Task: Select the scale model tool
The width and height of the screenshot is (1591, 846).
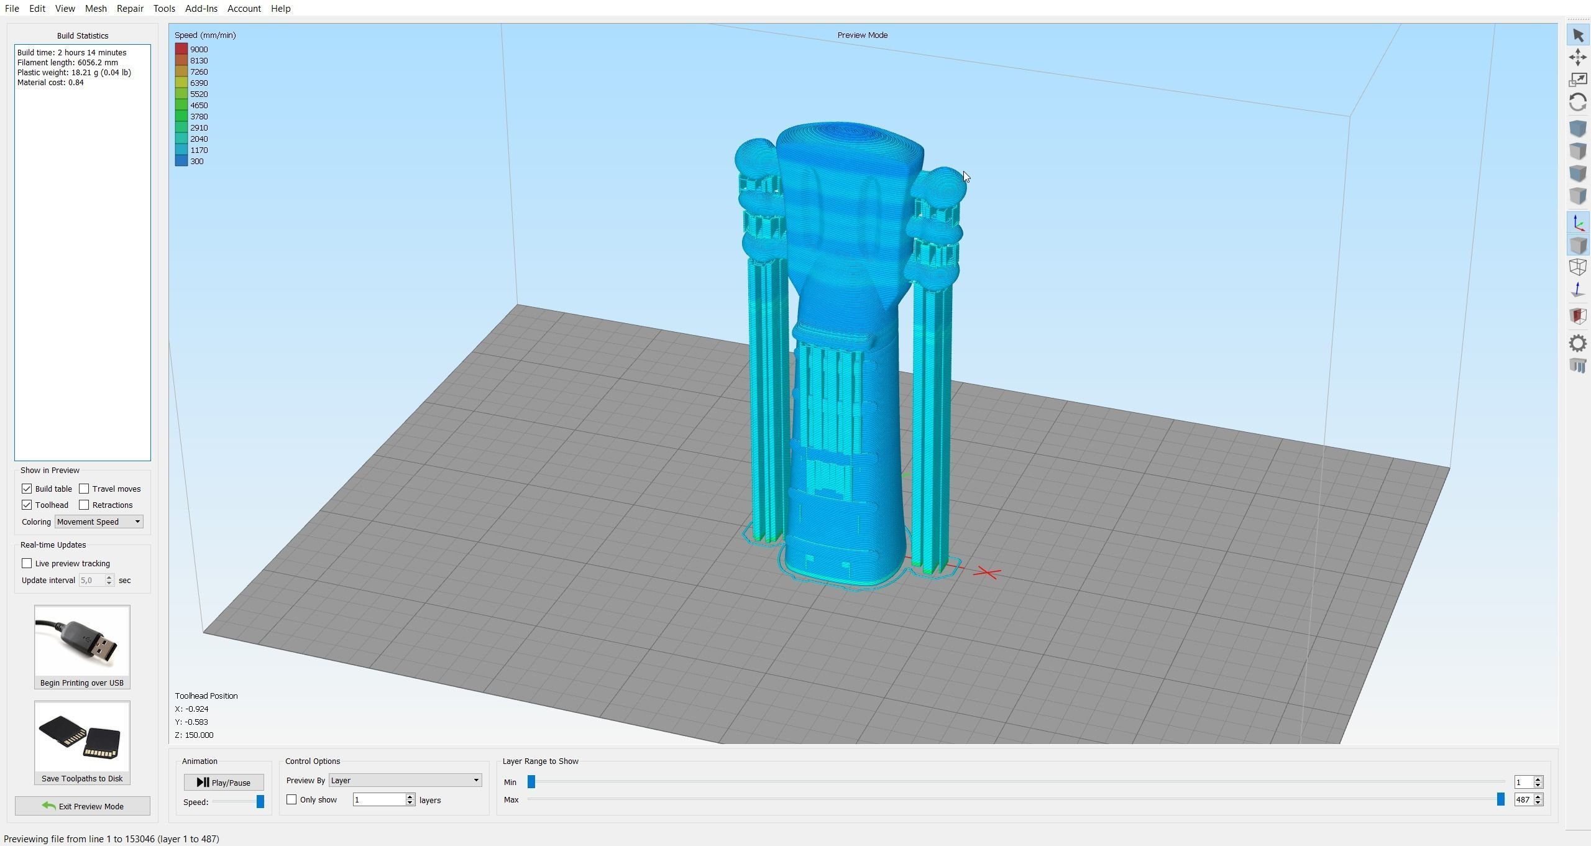Action: tap(1577, 80)
